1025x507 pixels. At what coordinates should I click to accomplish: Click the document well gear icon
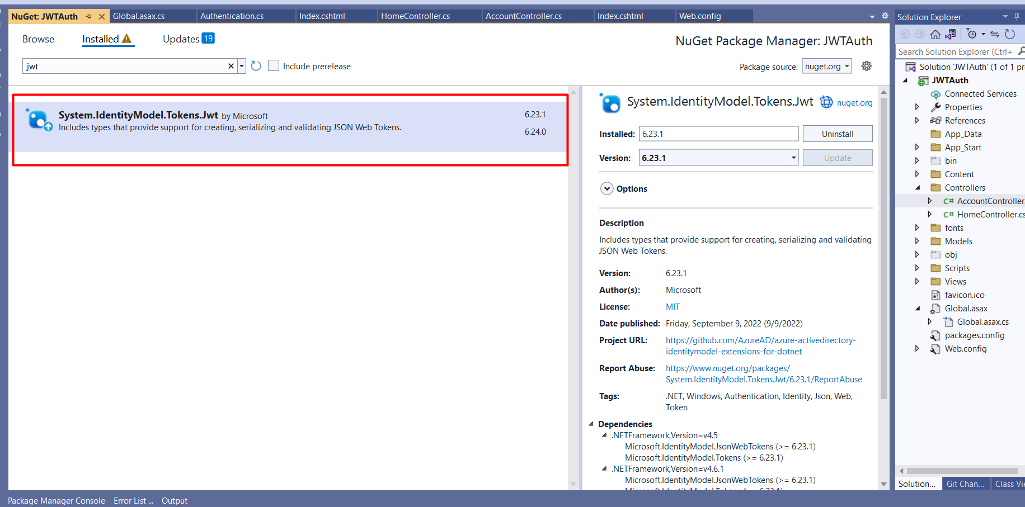885,16
